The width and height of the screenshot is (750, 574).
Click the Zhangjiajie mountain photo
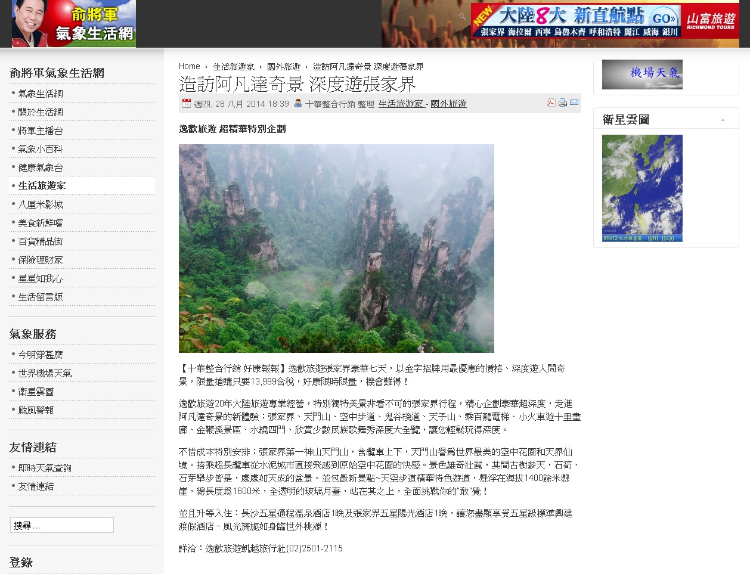(x=336, y=248)
